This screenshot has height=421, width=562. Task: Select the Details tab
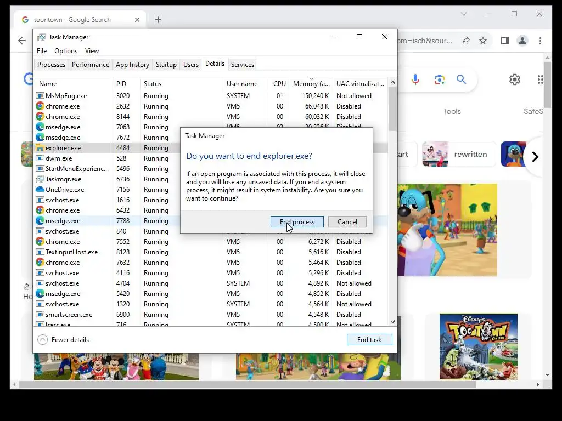click(x=215, y=64)
